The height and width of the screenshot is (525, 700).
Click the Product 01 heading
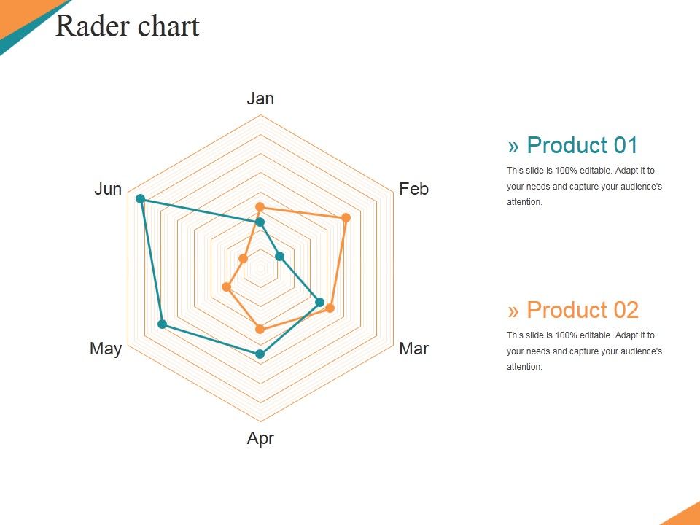click(573, 145)
